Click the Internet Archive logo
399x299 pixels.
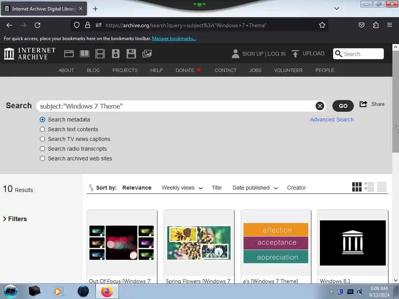click(30, 54)
